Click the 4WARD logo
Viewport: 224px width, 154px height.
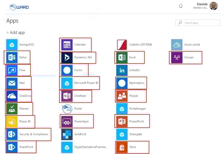click(19, 7)
